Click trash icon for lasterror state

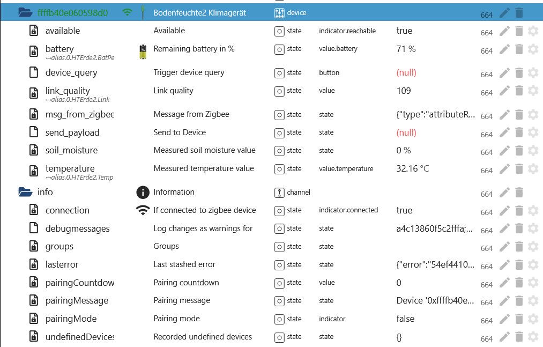click(x=519, y=265)
